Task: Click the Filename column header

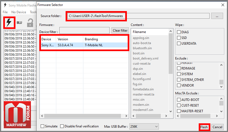Action: click(x=150, y=32)
